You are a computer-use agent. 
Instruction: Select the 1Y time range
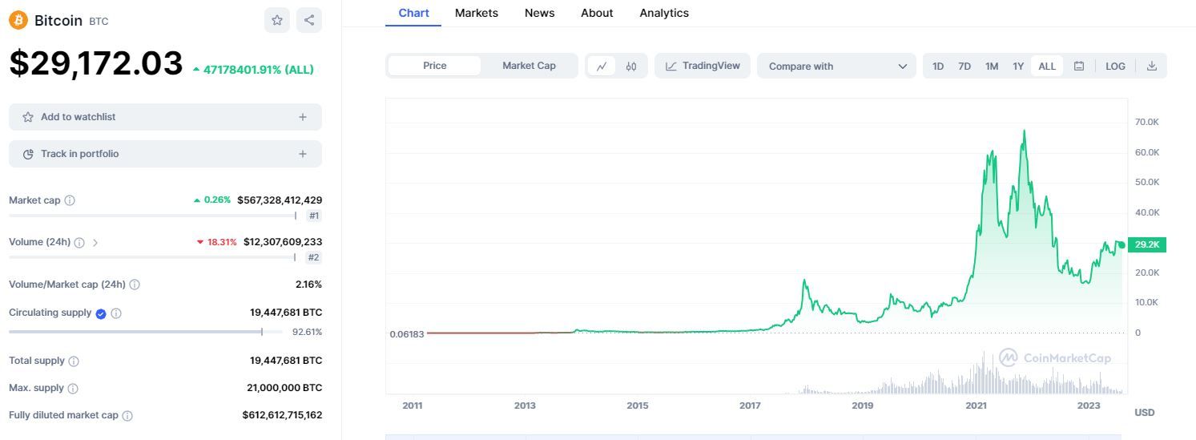[1018, 66]
